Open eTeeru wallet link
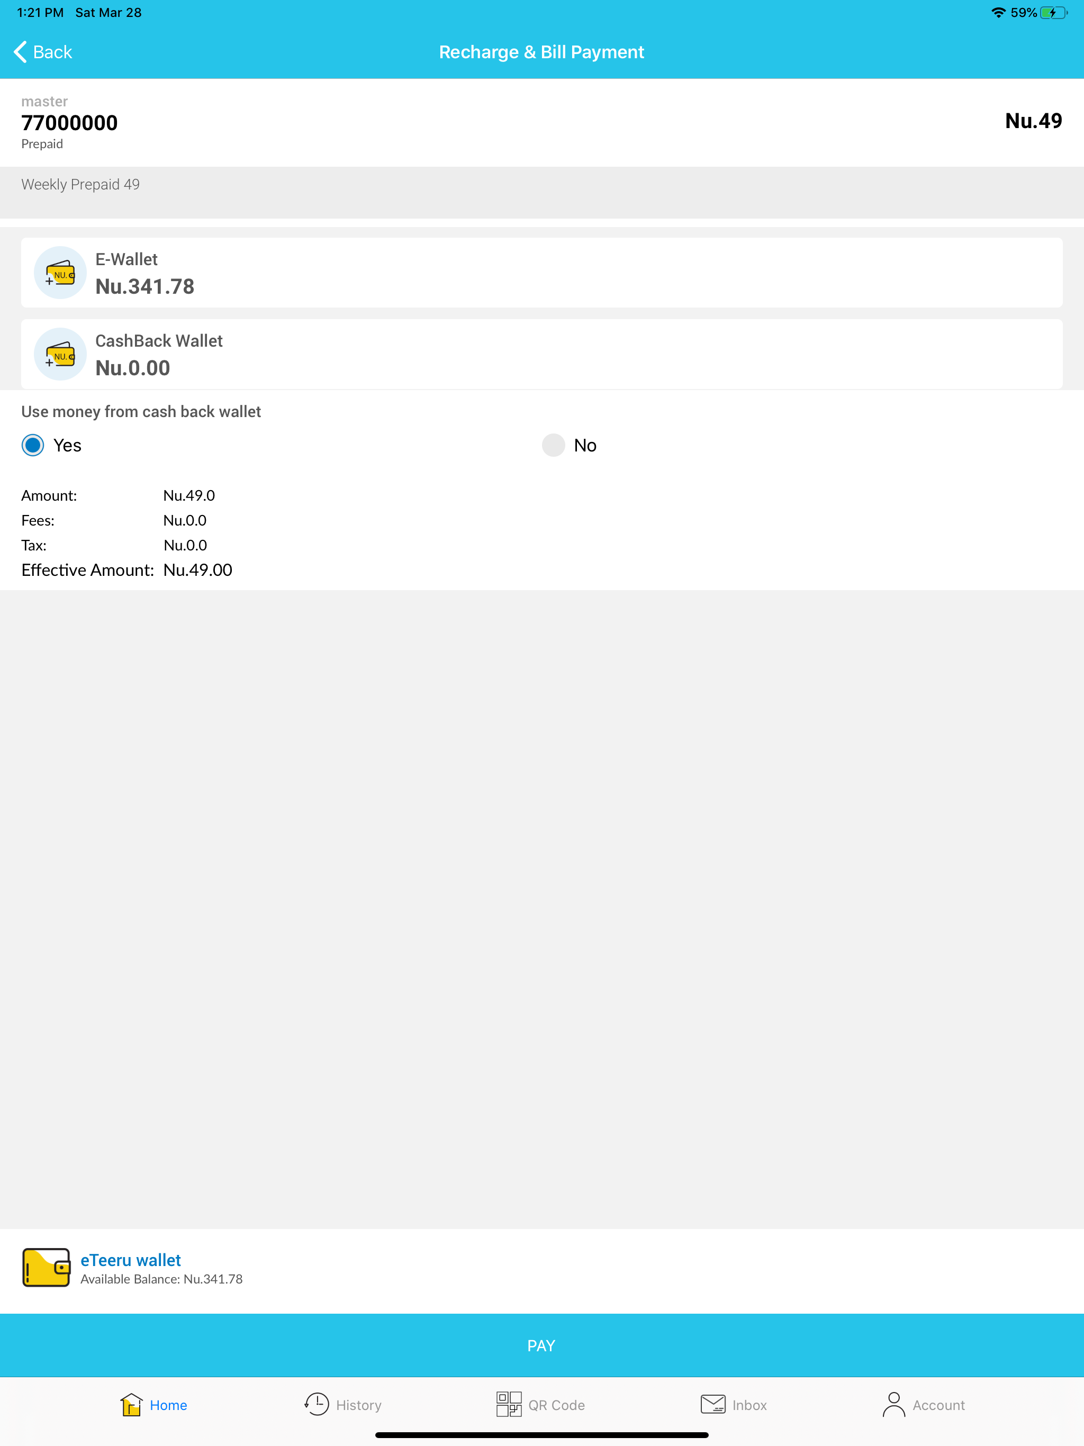Viewport: 1084px width, 1446px height. [x=131, y=1260]
